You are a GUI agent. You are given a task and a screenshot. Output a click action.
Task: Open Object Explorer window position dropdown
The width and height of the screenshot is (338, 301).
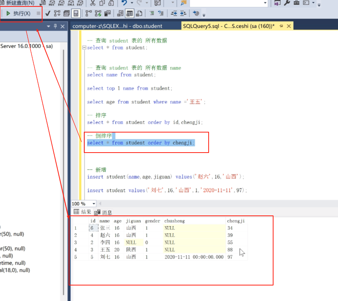coord(49,26)
